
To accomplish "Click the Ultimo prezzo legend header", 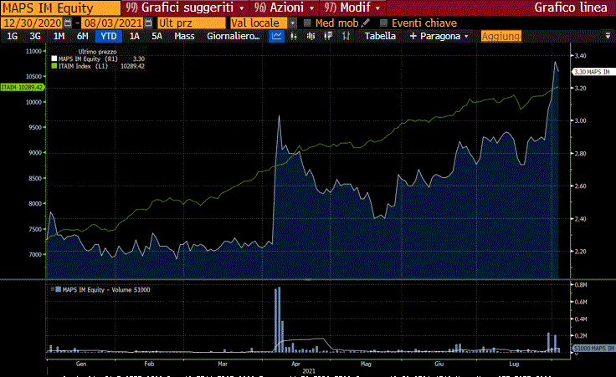I will [97, 51].
